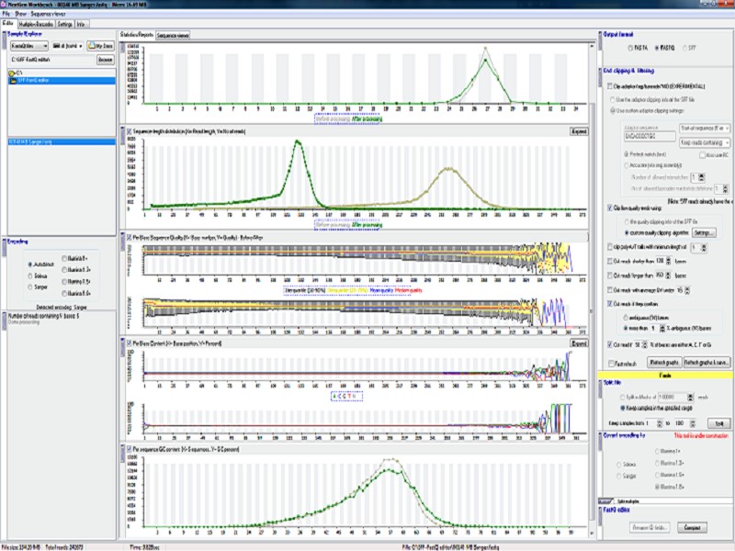Viewport: 735px width, 551px height.
Task: Click the Expand icon on Per Base Content graph
Action: click(579, 343)
